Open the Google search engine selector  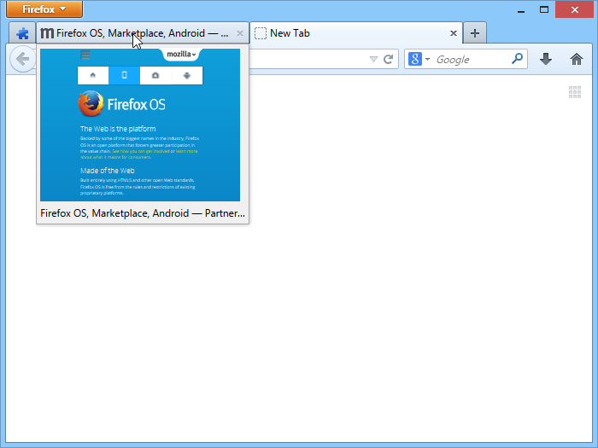(419, 60)
